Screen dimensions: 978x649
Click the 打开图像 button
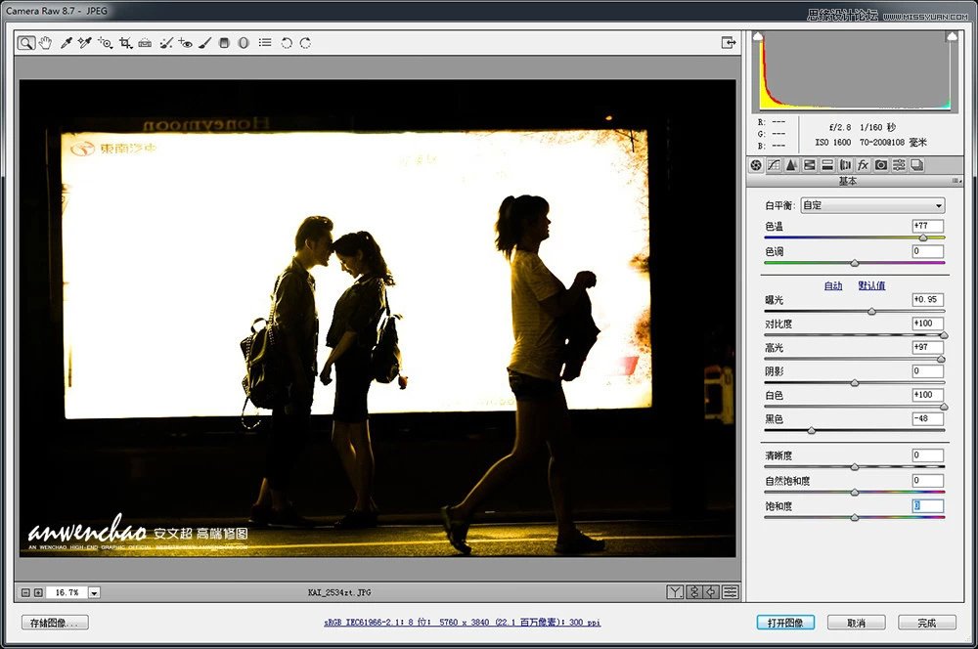(785, 623)
